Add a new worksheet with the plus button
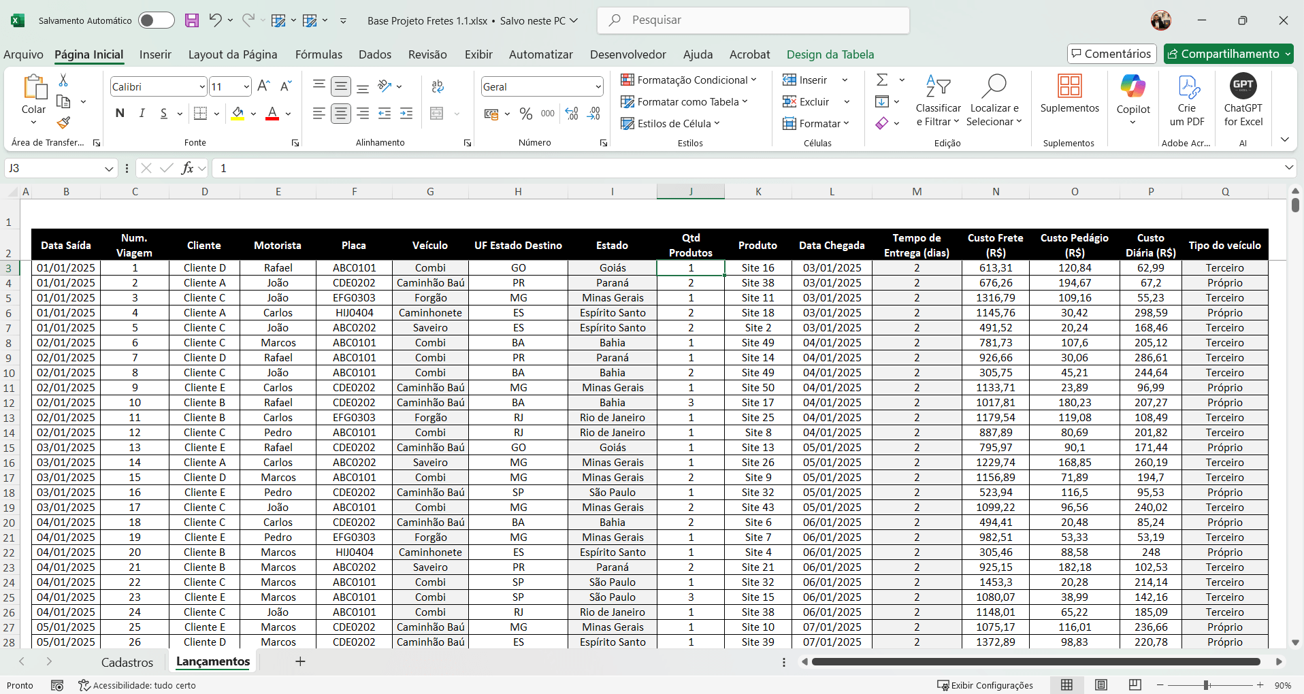The image size is (1304, 694). click(300, 661)
